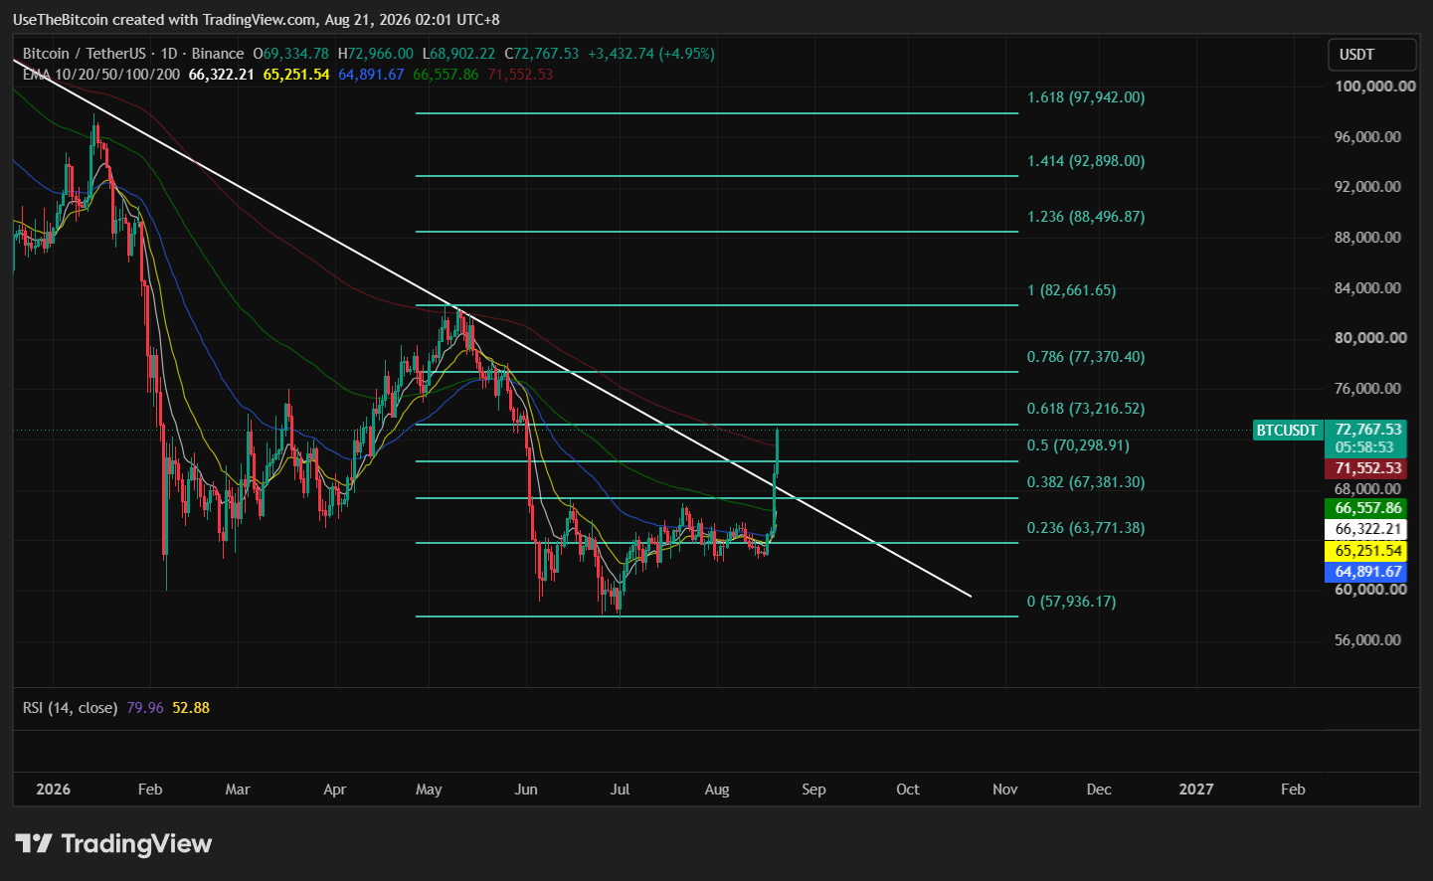
Task: Click the Sep label on time axis
Action: [813, 790]
